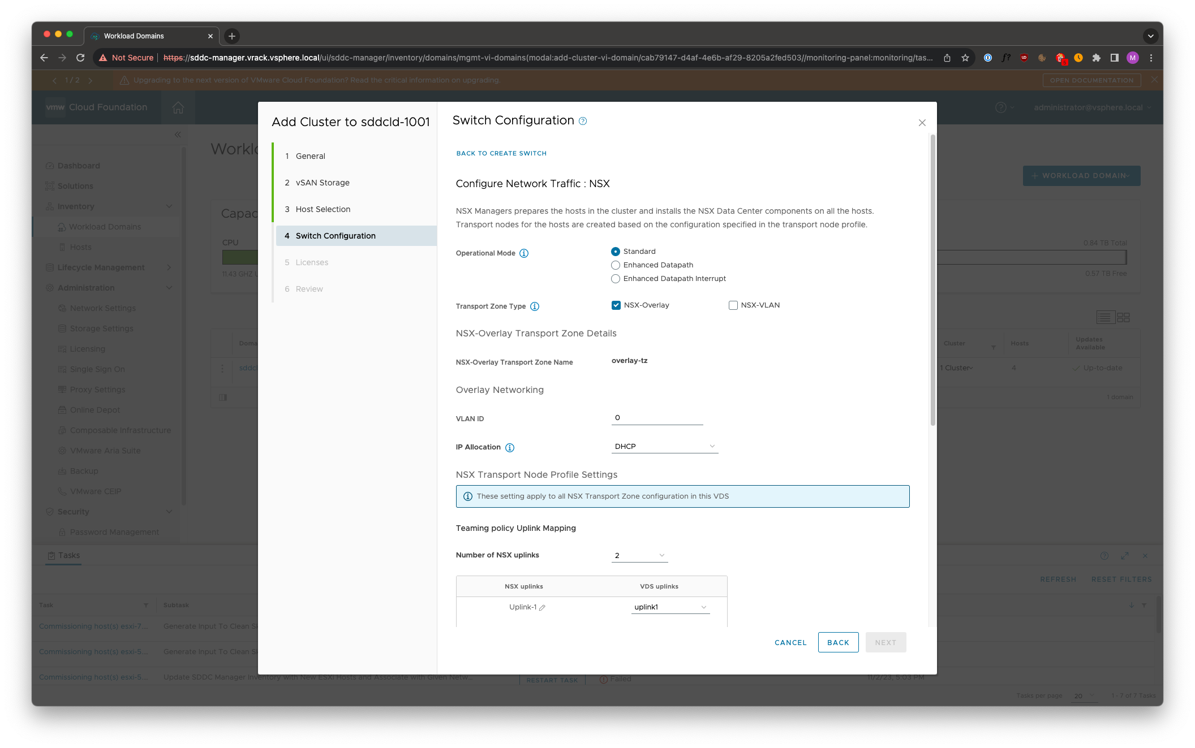This screenshot has width=1195, height=748.
Task: Switch to list view icon
Action: [x=1105, y=318]
